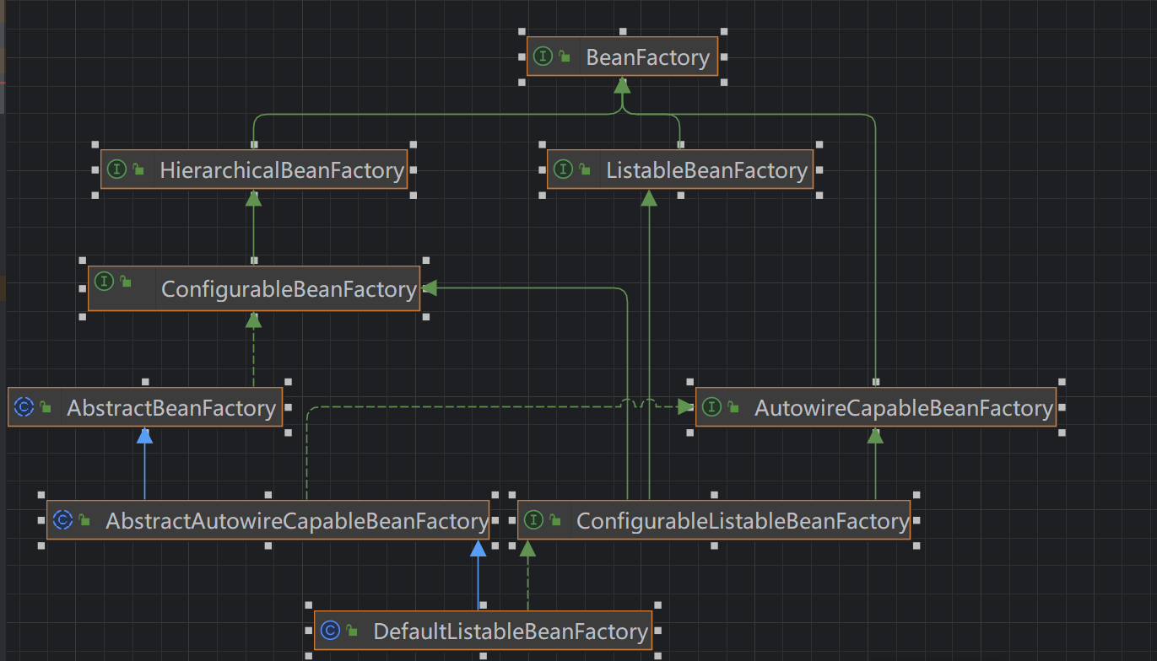Select the AutowireCapableBeanFactory node label
Viewport: 1157px width, 661px height.
point(903,408)
